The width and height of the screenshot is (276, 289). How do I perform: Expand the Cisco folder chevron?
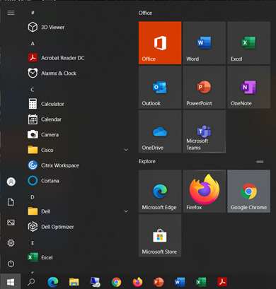pyautogui.click(x=126, y=150)
